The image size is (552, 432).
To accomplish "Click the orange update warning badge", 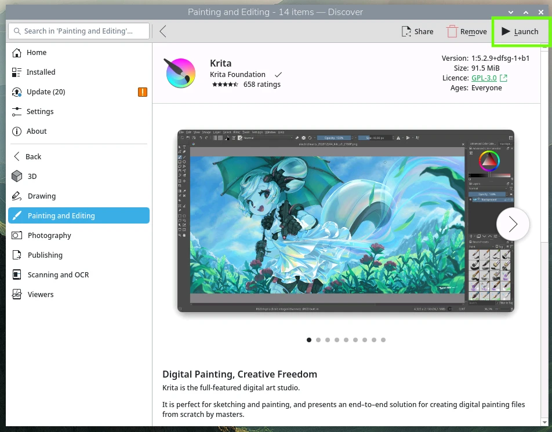I will tap(143, 92).
